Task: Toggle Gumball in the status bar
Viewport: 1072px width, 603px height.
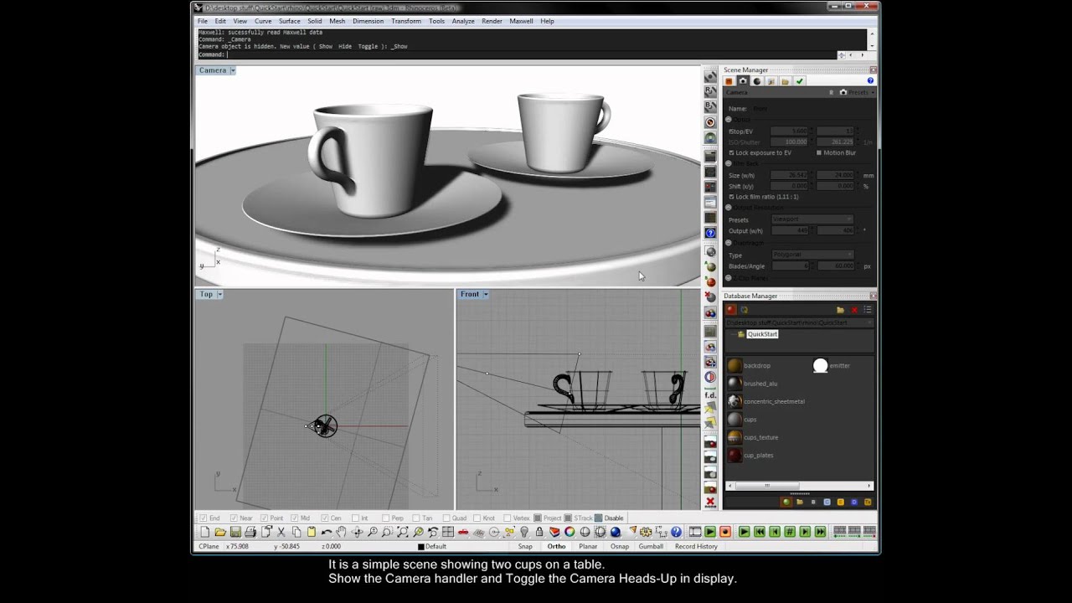Action: 651,546
